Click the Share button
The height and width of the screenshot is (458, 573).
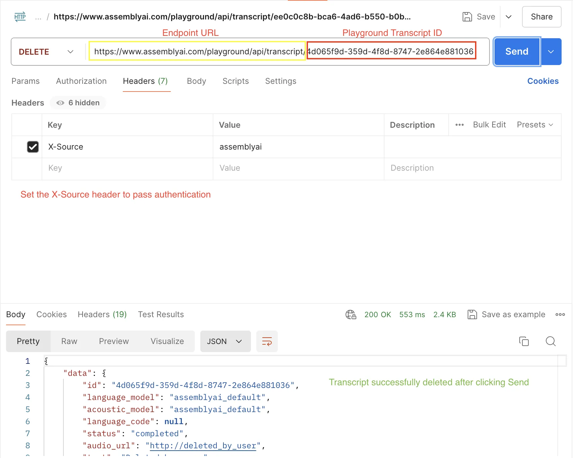(x=541, y=17)
